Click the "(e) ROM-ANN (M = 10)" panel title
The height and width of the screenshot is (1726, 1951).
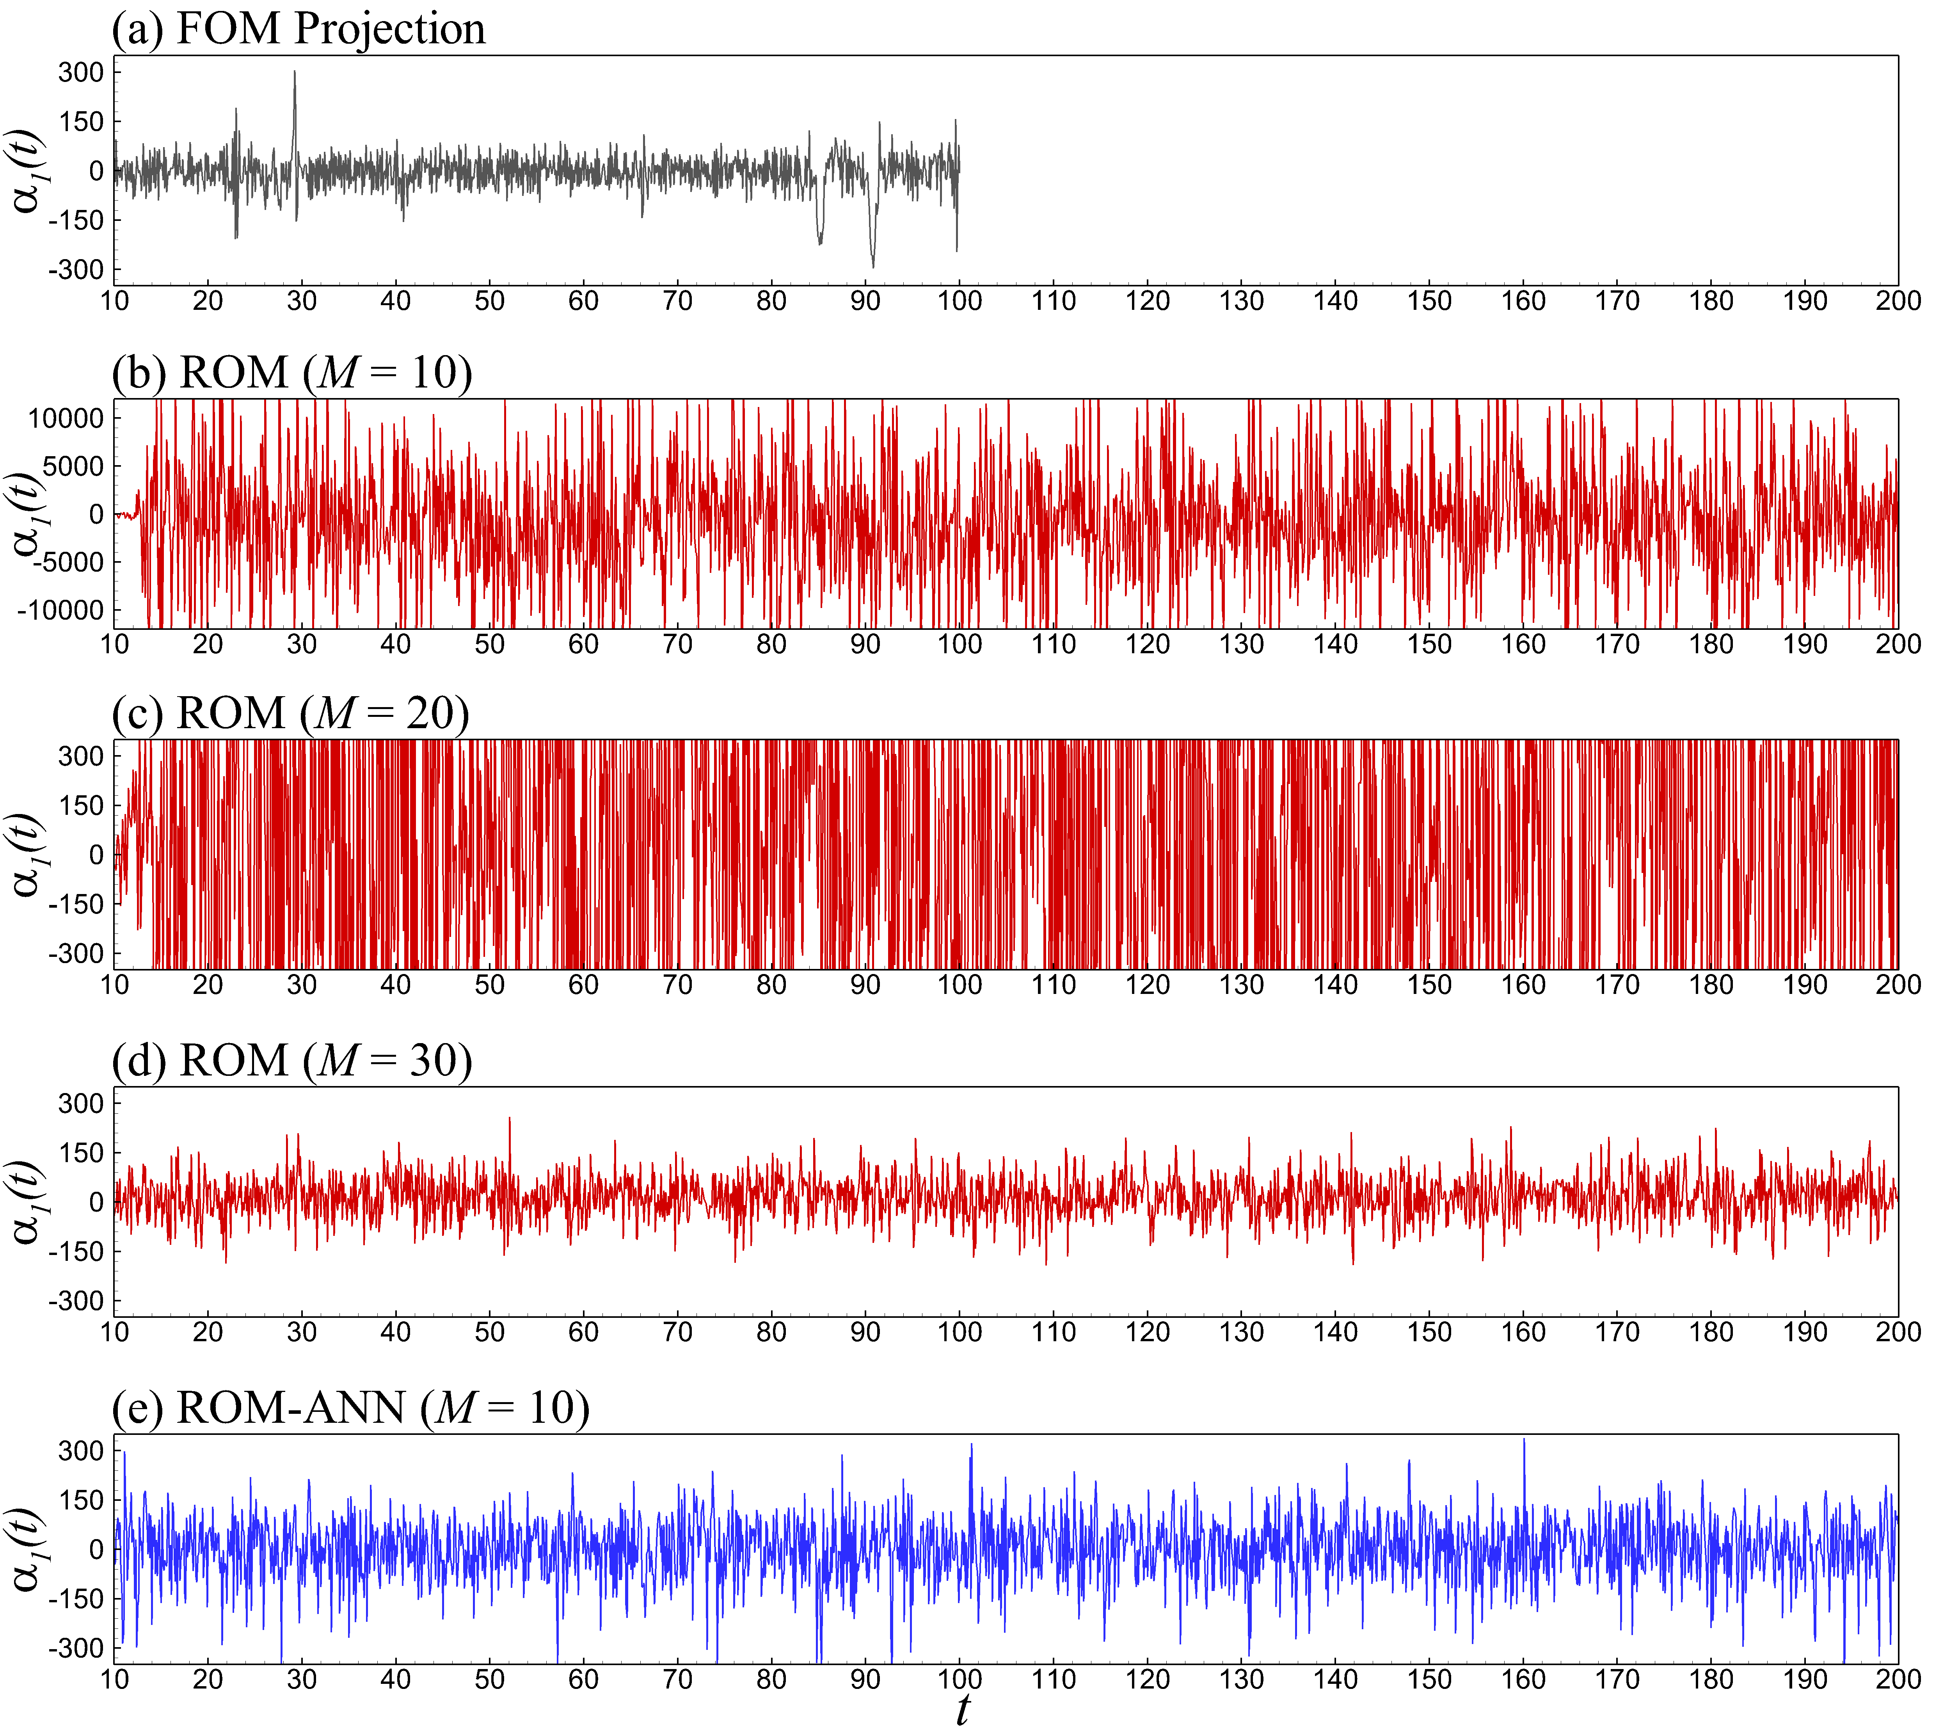351,1408
